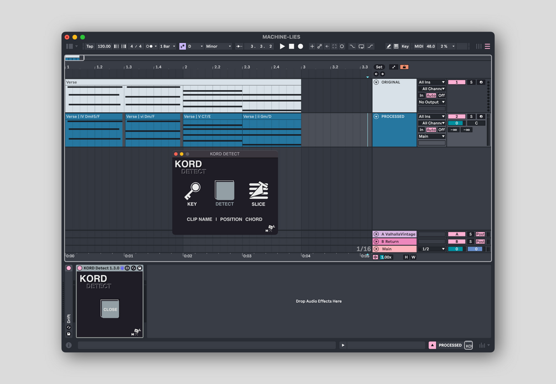Arm the PROCESSED track for recording

(481, 117)
